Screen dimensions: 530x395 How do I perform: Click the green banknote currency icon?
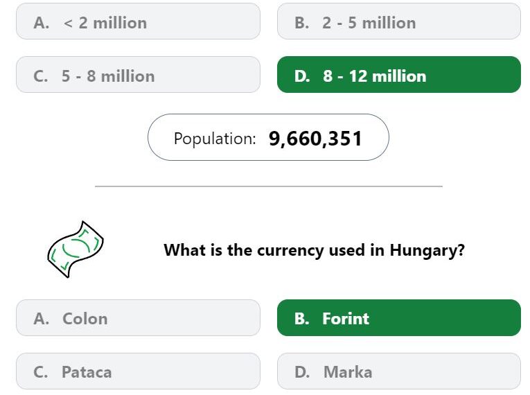pos(76,249)
